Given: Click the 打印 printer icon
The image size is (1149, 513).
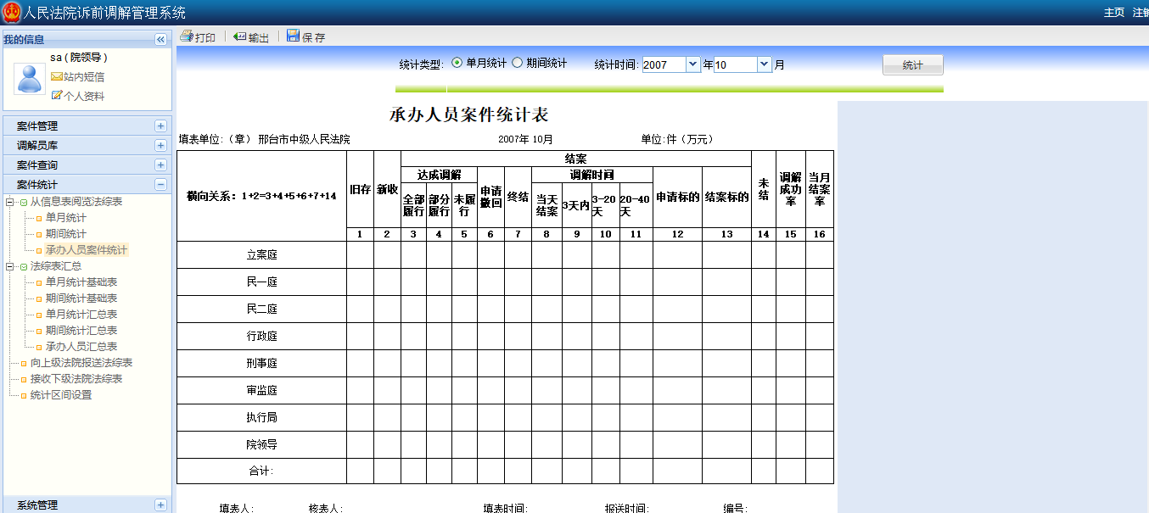Looking at the screenshot, I should click(x=185, y=36).
